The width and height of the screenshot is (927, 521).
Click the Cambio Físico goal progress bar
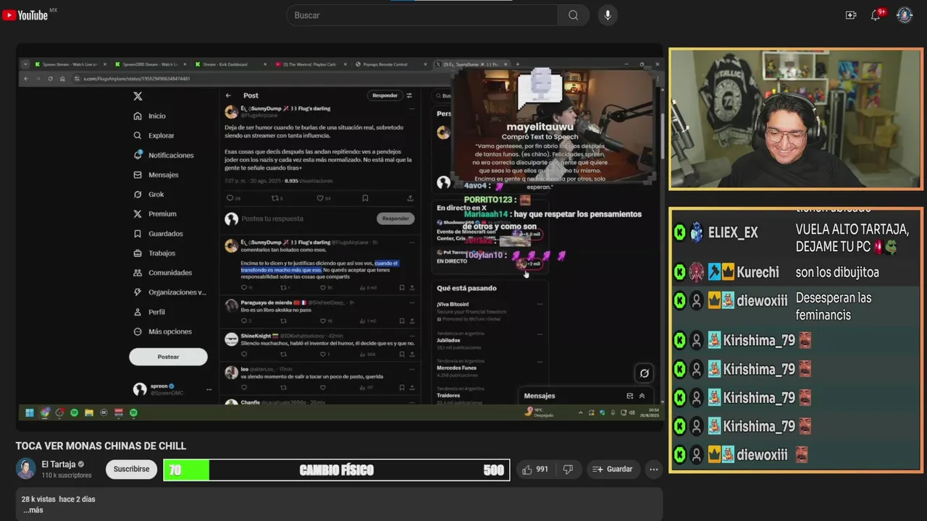336,470
